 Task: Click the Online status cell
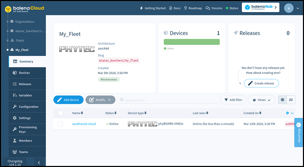112,124
